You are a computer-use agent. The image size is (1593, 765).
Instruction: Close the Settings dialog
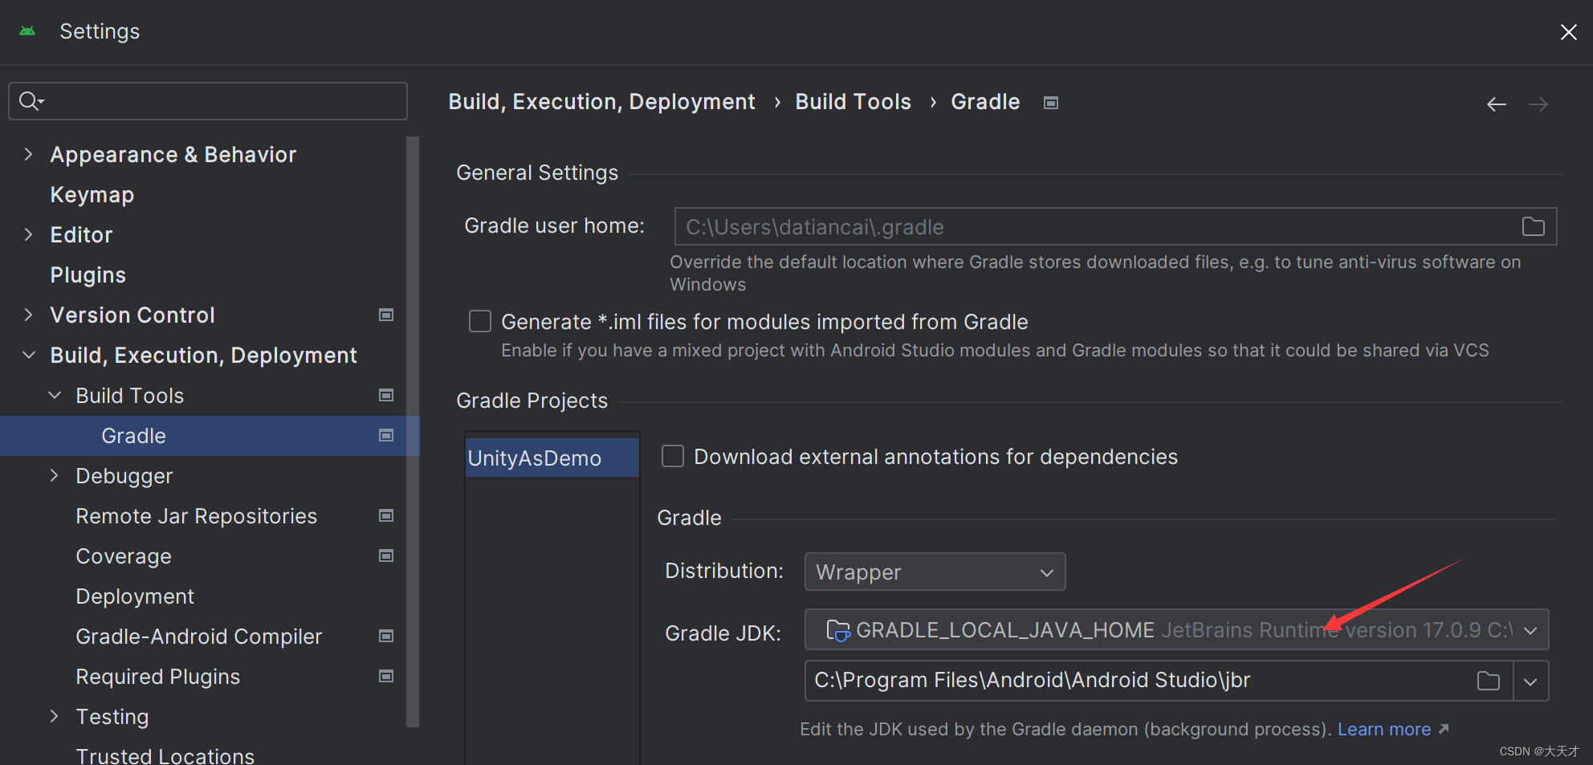click(x=1568, y=32)
